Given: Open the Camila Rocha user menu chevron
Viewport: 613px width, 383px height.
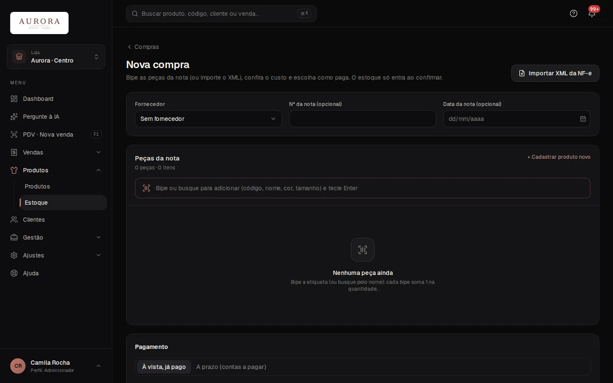Looking at the screenshot, I should (98, 366).
